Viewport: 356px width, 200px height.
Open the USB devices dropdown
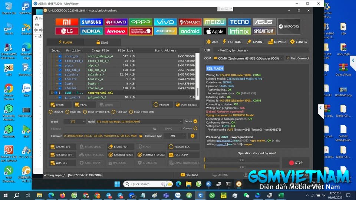click(x=261, y=50)
